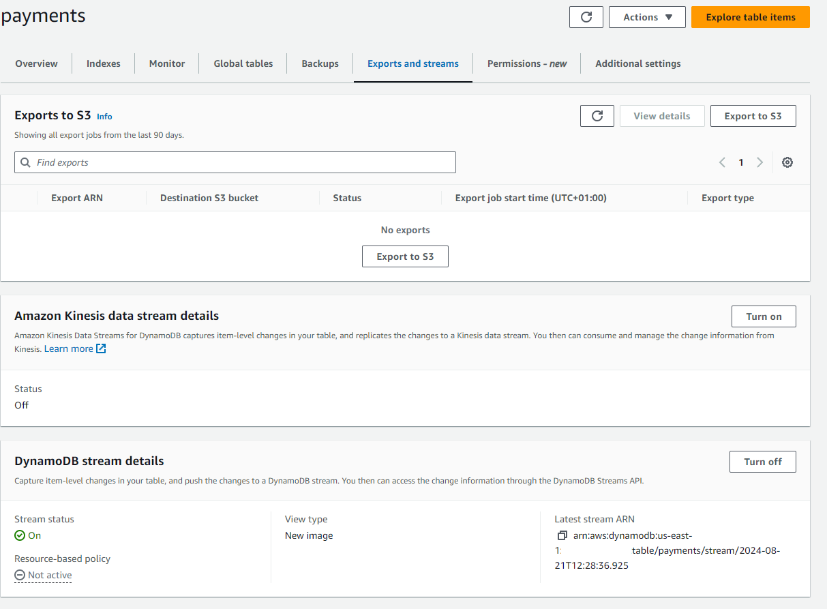Open the Kinesis Learn more link
The width and height of the screenshot is (827, 609).
75,348
